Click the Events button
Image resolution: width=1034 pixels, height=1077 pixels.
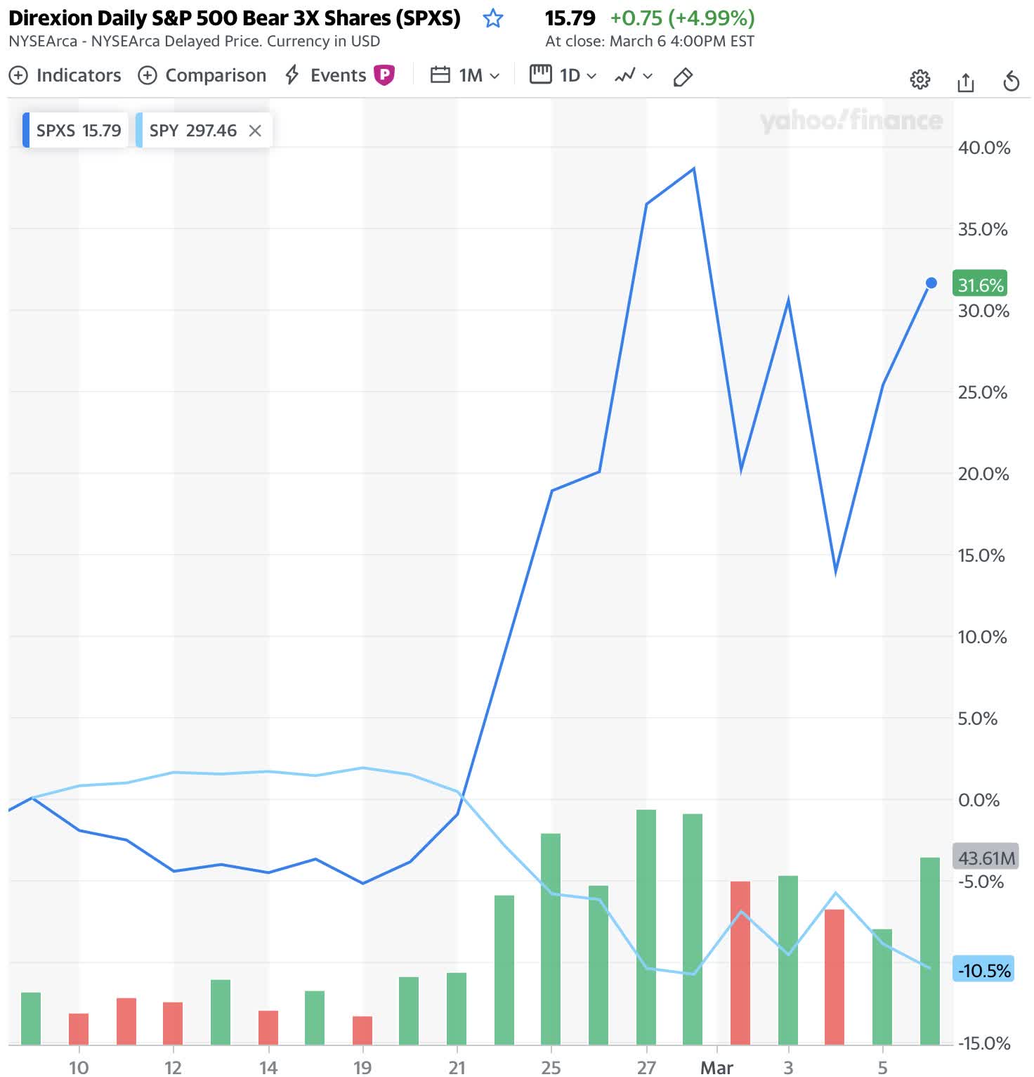point(338,75)
